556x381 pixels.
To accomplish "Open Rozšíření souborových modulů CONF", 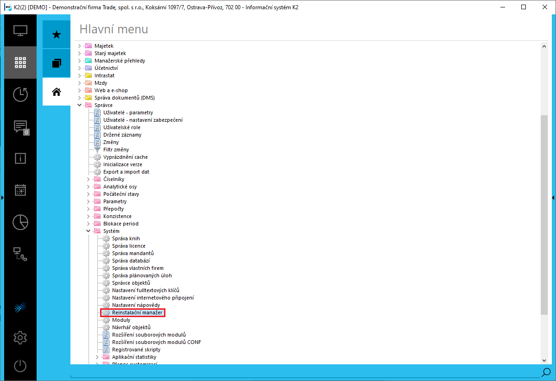I will point(157,342).
